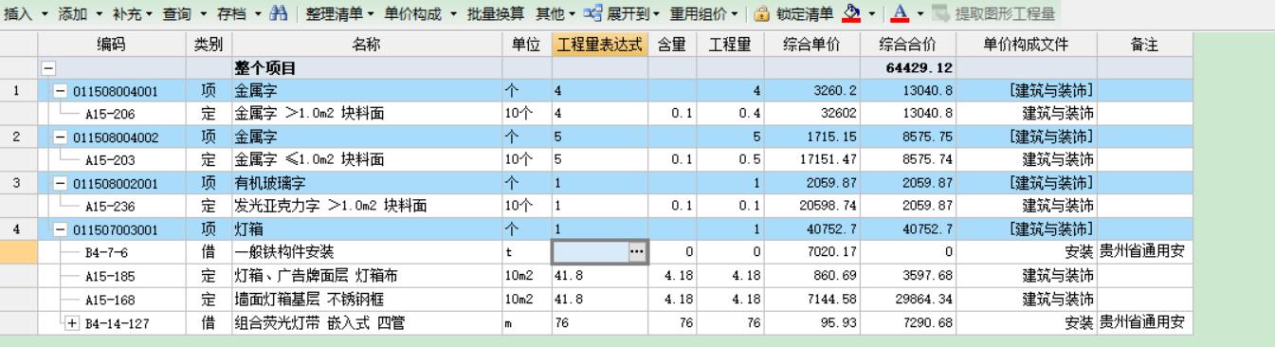Collapse item 011508002001
The height and width of the screenshot is (347, 1275).
60,183
